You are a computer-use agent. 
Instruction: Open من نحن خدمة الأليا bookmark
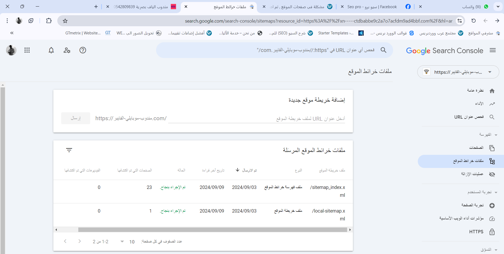pos(240,33)
